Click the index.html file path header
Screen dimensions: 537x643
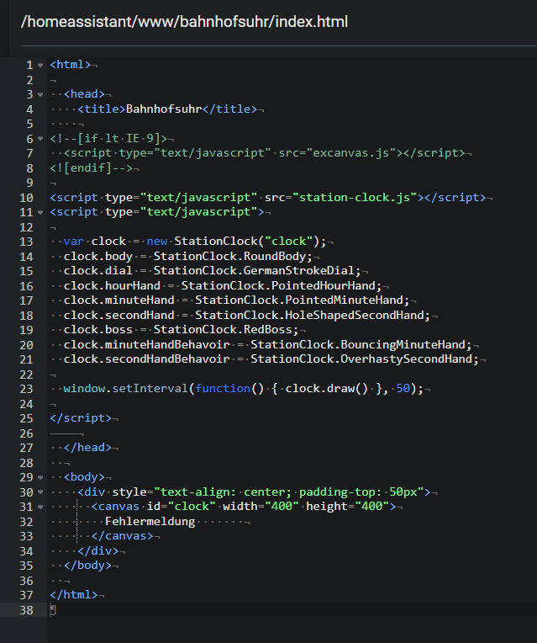(184, 22)
